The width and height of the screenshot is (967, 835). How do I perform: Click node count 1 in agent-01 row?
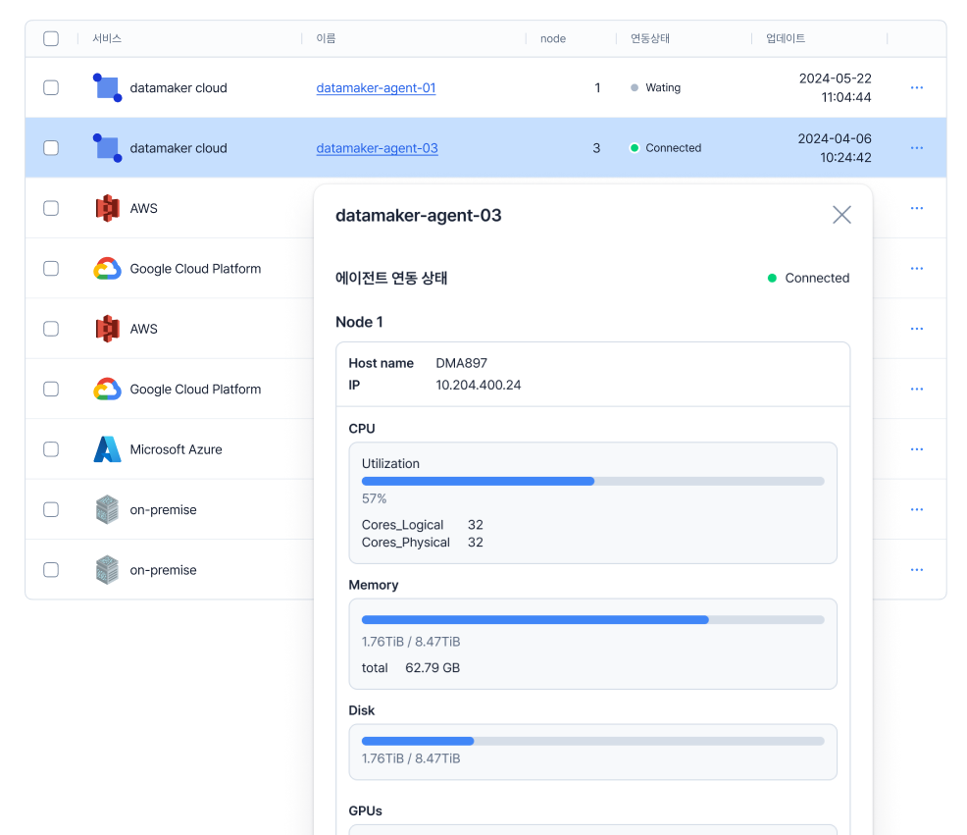point(597,87)
